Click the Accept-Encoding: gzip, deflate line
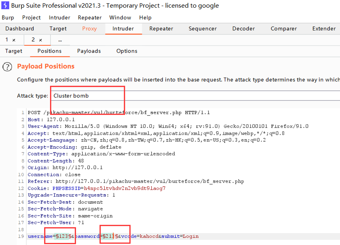The width and height of the screenshot is (340, 245). pos(74,147)
